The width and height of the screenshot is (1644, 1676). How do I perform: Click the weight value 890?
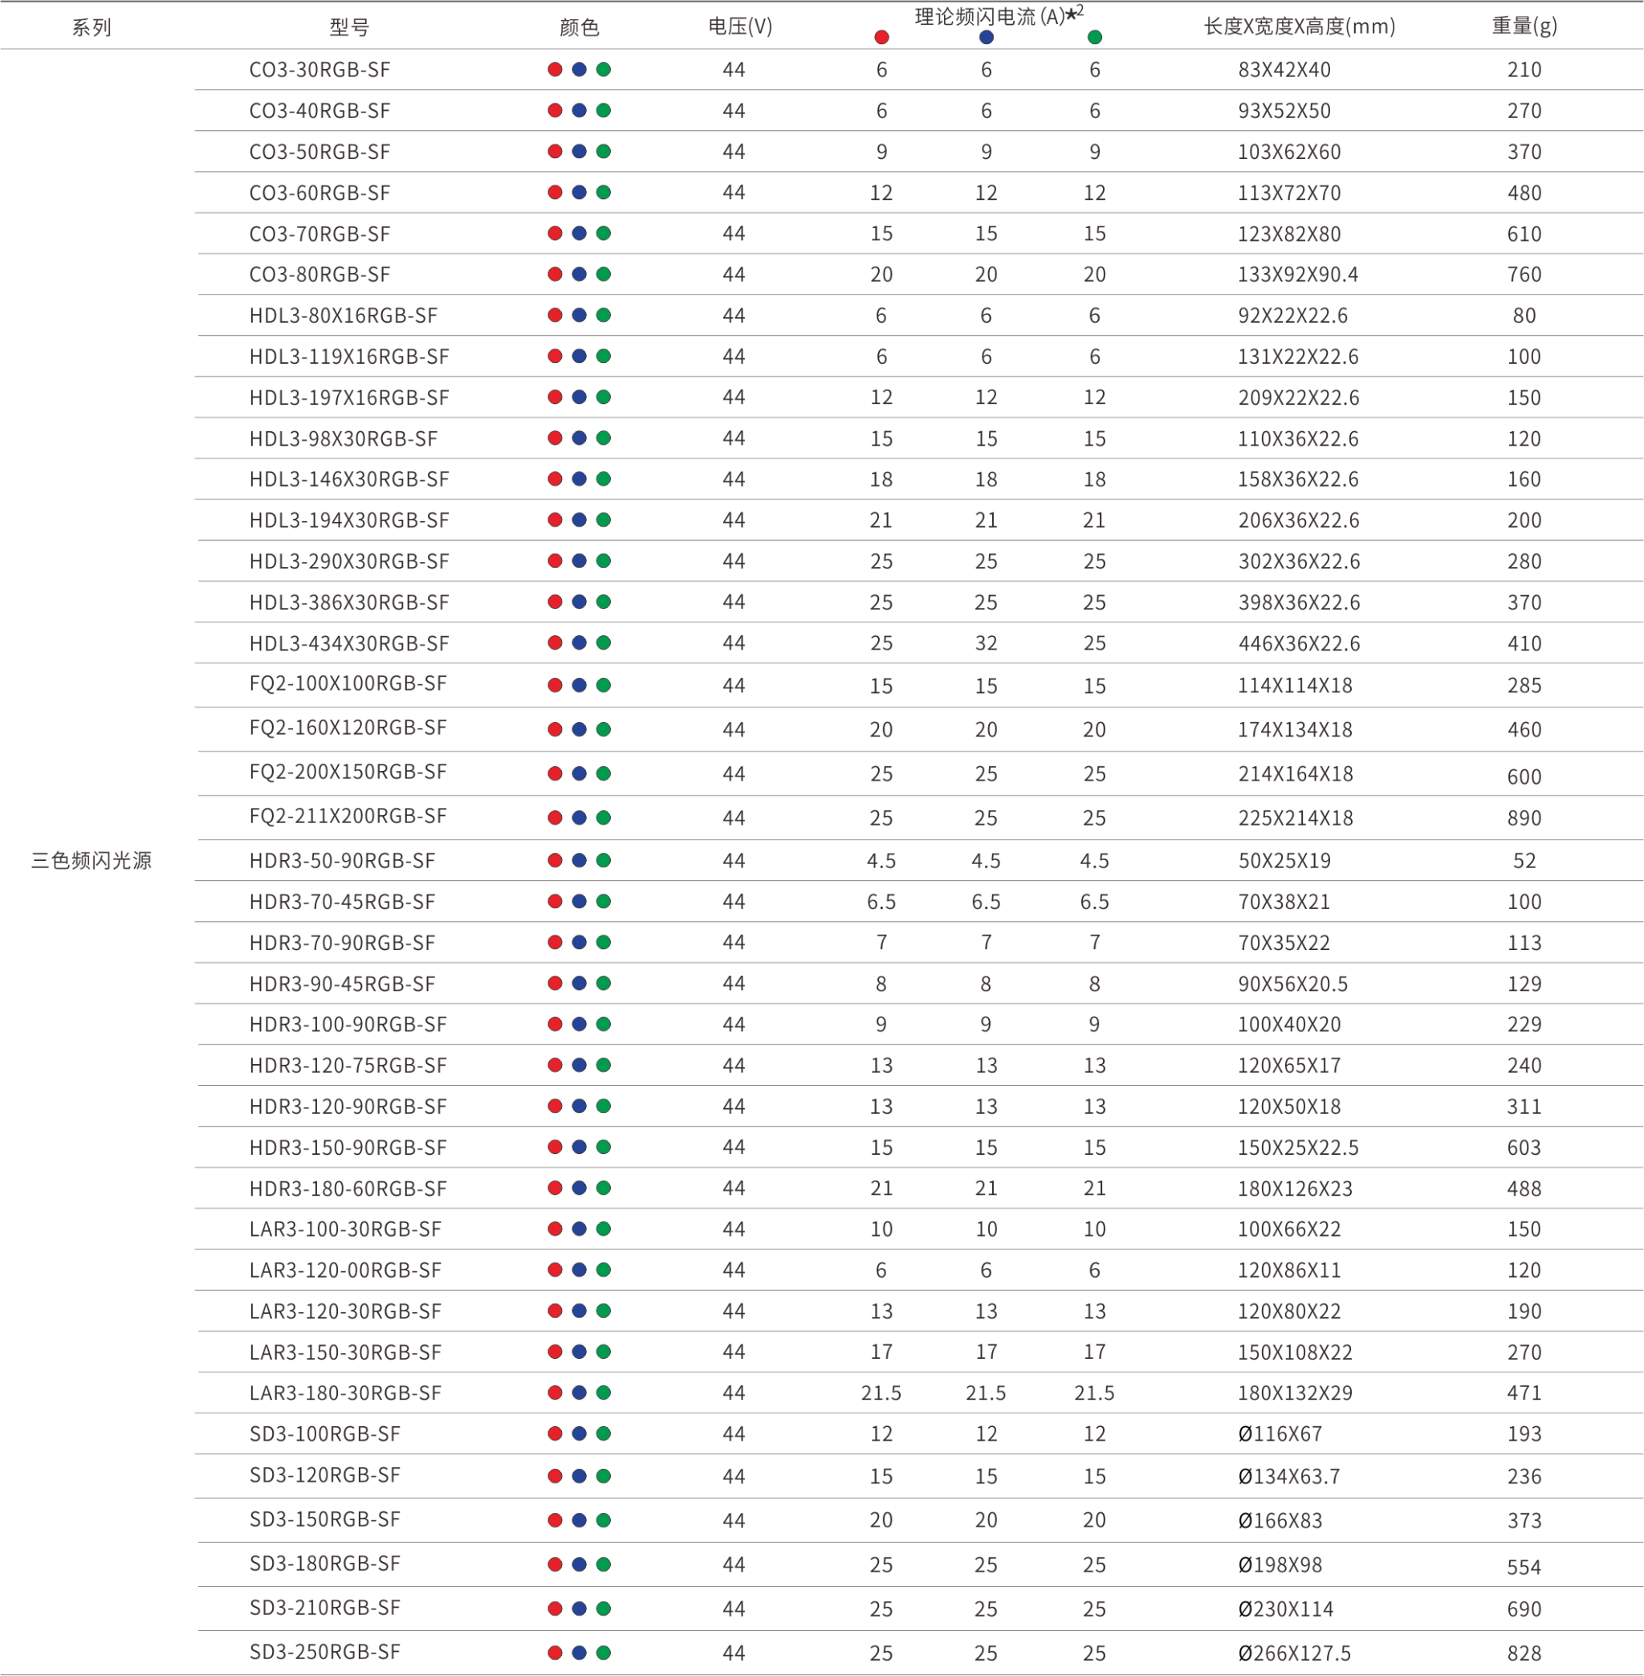tap(1524, 818)
